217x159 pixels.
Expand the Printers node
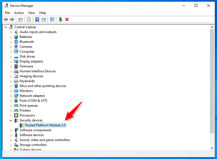(x=11, y=111)
